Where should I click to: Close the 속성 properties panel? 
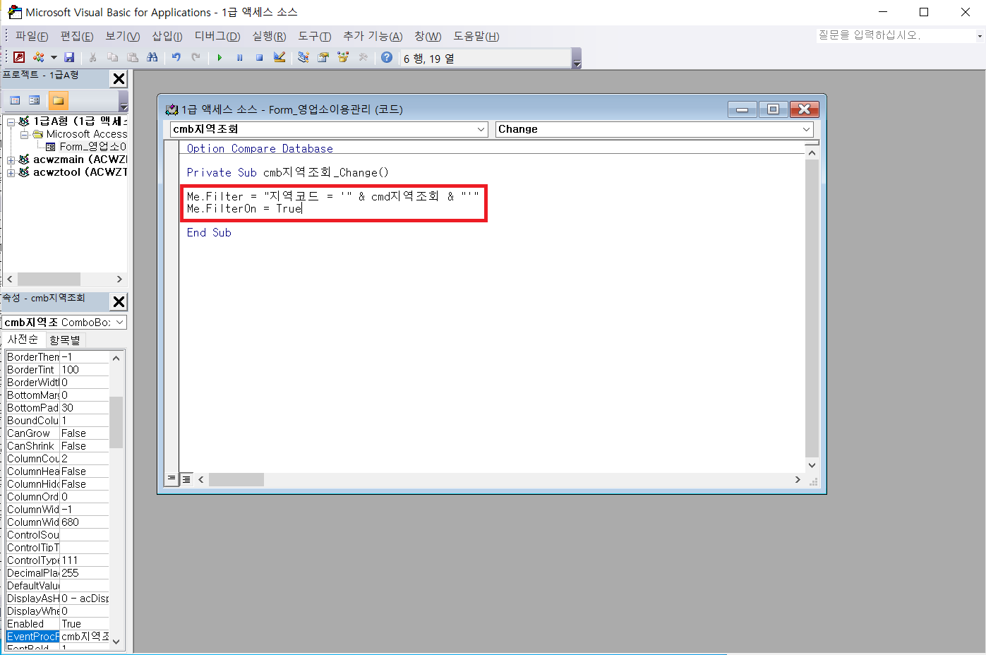tap(119, 302)
